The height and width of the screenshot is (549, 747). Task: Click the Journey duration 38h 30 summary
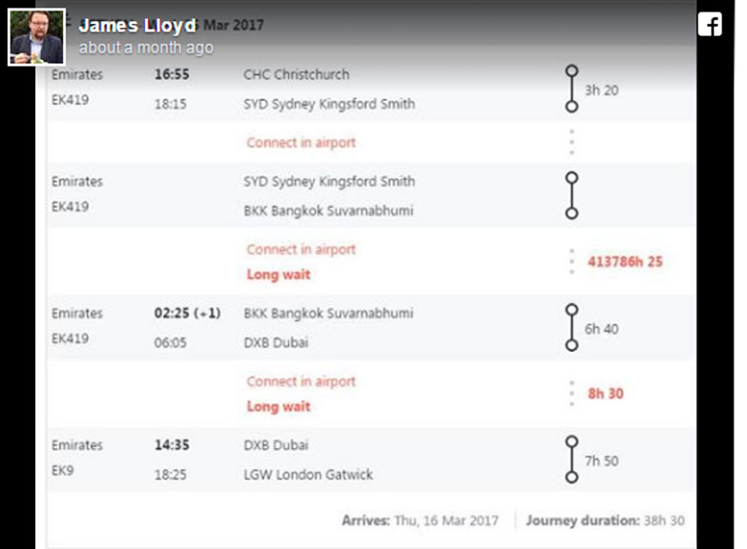click(604, 520)
